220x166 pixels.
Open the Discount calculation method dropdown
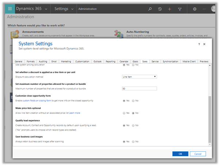139,77
